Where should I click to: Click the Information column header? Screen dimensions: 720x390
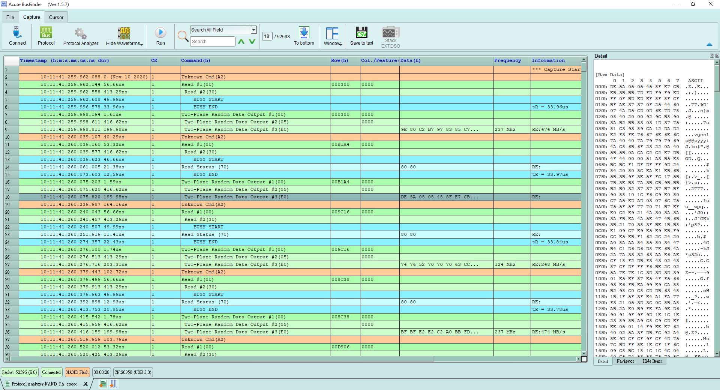click(x=556, y=60)
